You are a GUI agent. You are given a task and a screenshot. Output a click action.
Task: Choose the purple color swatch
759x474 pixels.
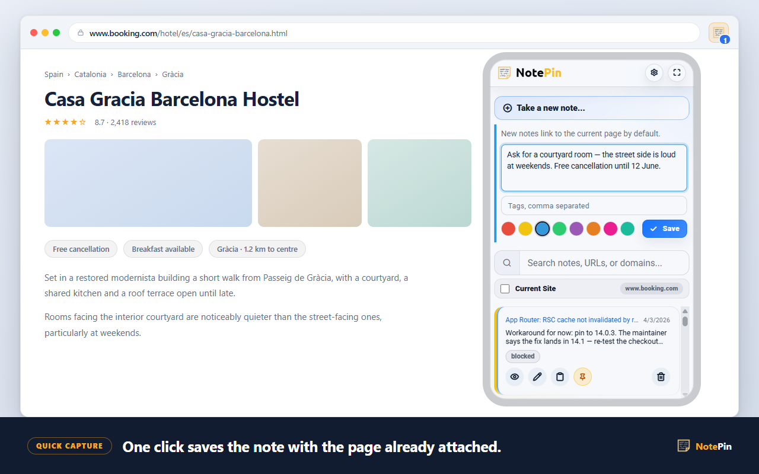tap(576, 229)
